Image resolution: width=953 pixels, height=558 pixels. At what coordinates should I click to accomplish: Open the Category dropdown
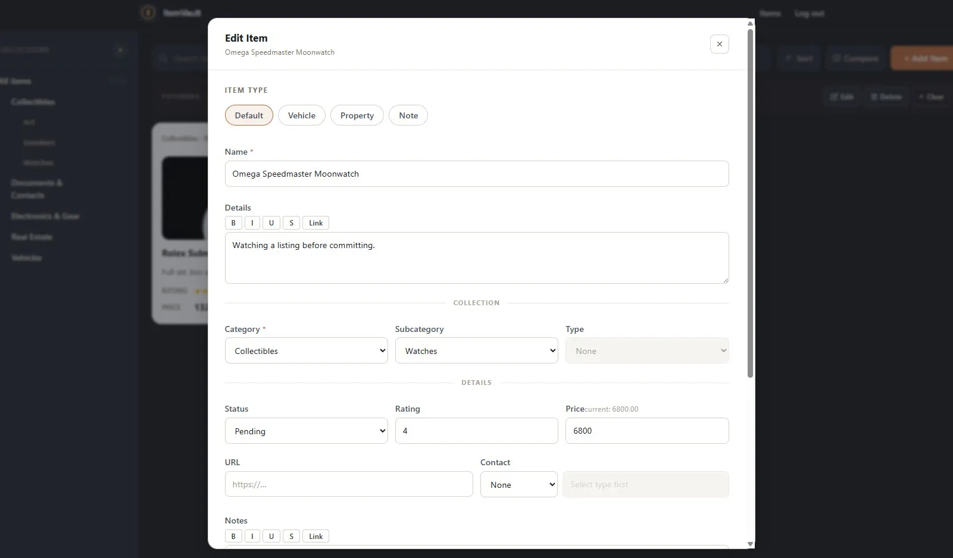pos(307,351)
